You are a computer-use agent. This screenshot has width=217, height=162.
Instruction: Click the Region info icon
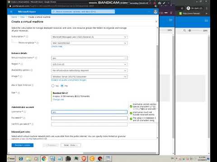point(22,64)
